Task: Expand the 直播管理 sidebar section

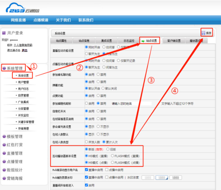Action: [x=15, y=153]
